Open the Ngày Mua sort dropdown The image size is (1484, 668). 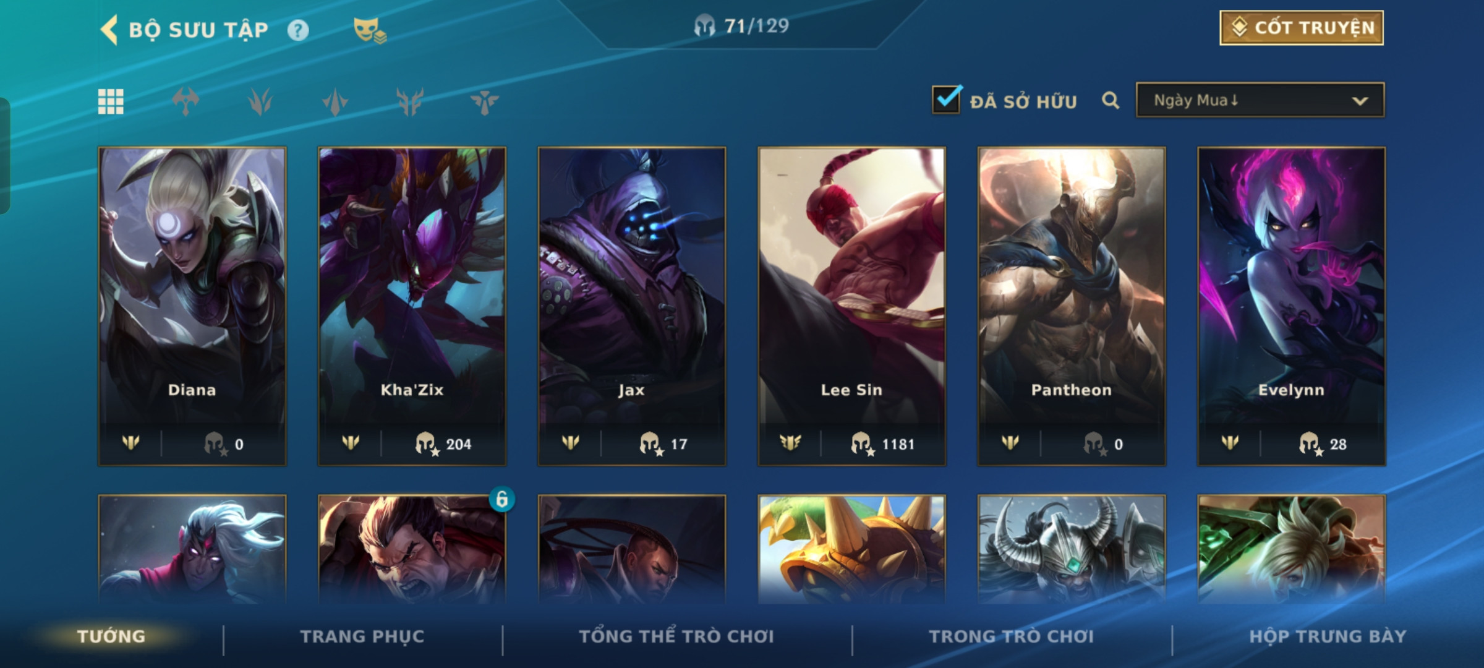(x=1260, y=100)
